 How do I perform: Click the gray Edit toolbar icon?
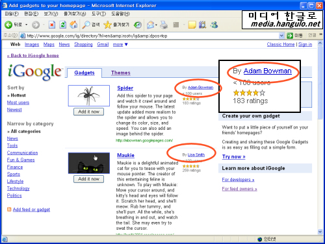click(176, 25)
